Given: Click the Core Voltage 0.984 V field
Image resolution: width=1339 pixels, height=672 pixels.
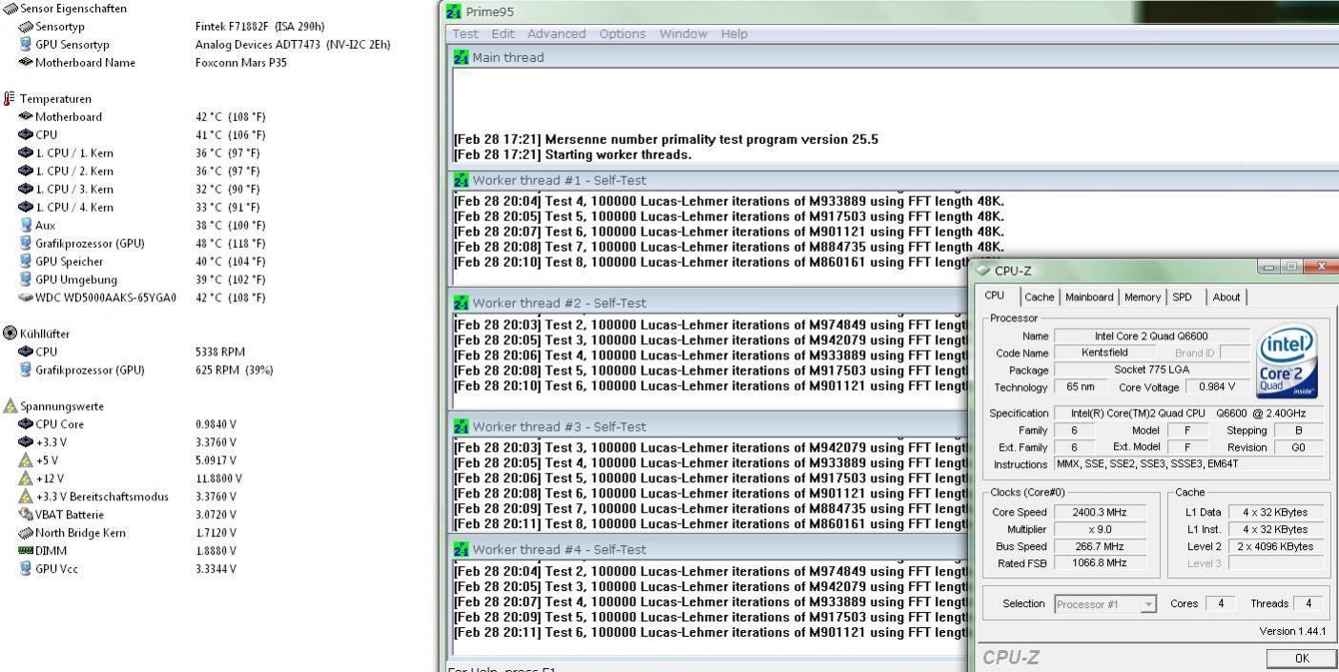Looking at the screenshot, I should click(x=1217, y=387).
